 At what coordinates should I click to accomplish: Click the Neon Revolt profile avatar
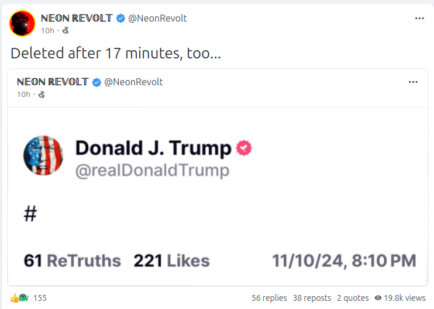[x=23, y=23]
